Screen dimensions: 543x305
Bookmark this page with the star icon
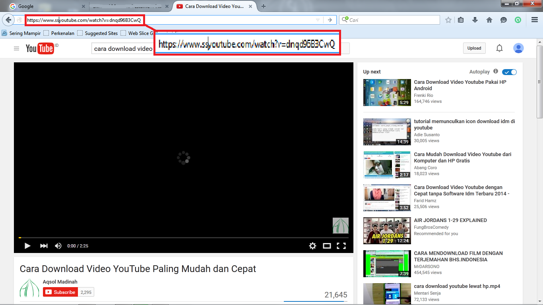pyautogui.click(x=448, y=19)
